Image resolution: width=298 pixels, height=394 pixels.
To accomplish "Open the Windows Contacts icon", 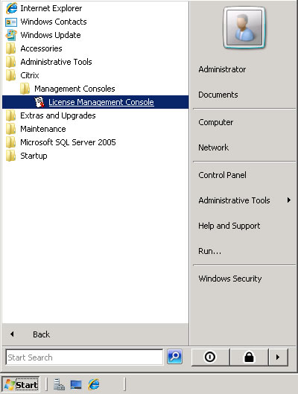I will [11, 22].
